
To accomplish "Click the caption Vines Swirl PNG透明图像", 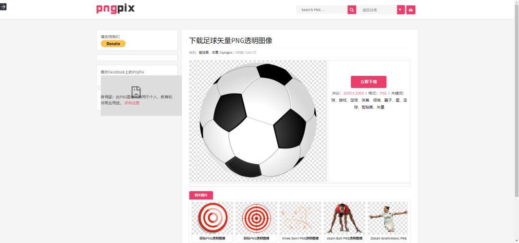I will pos(300,238).
